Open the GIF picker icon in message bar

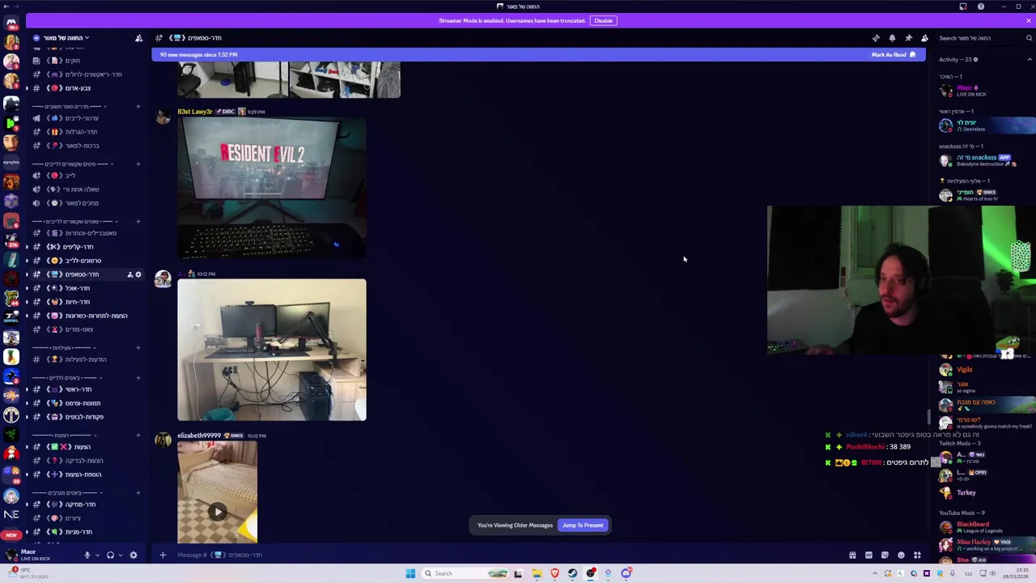click(x=868, y=555)
